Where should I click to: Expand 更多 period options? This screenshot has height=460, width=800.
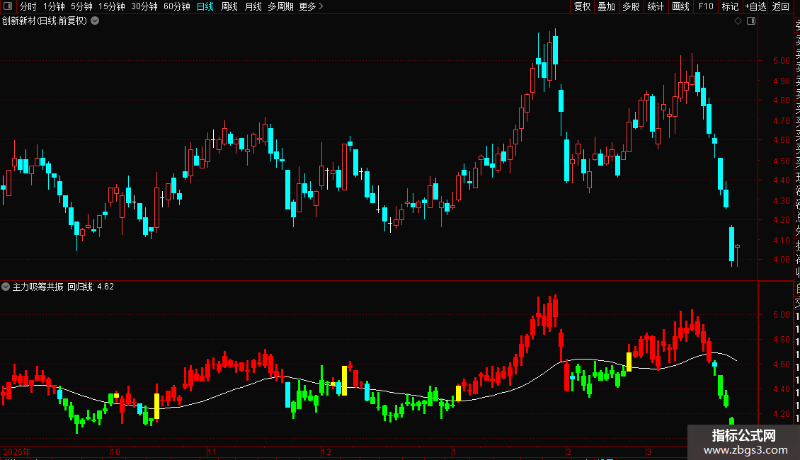pos(312,6)
